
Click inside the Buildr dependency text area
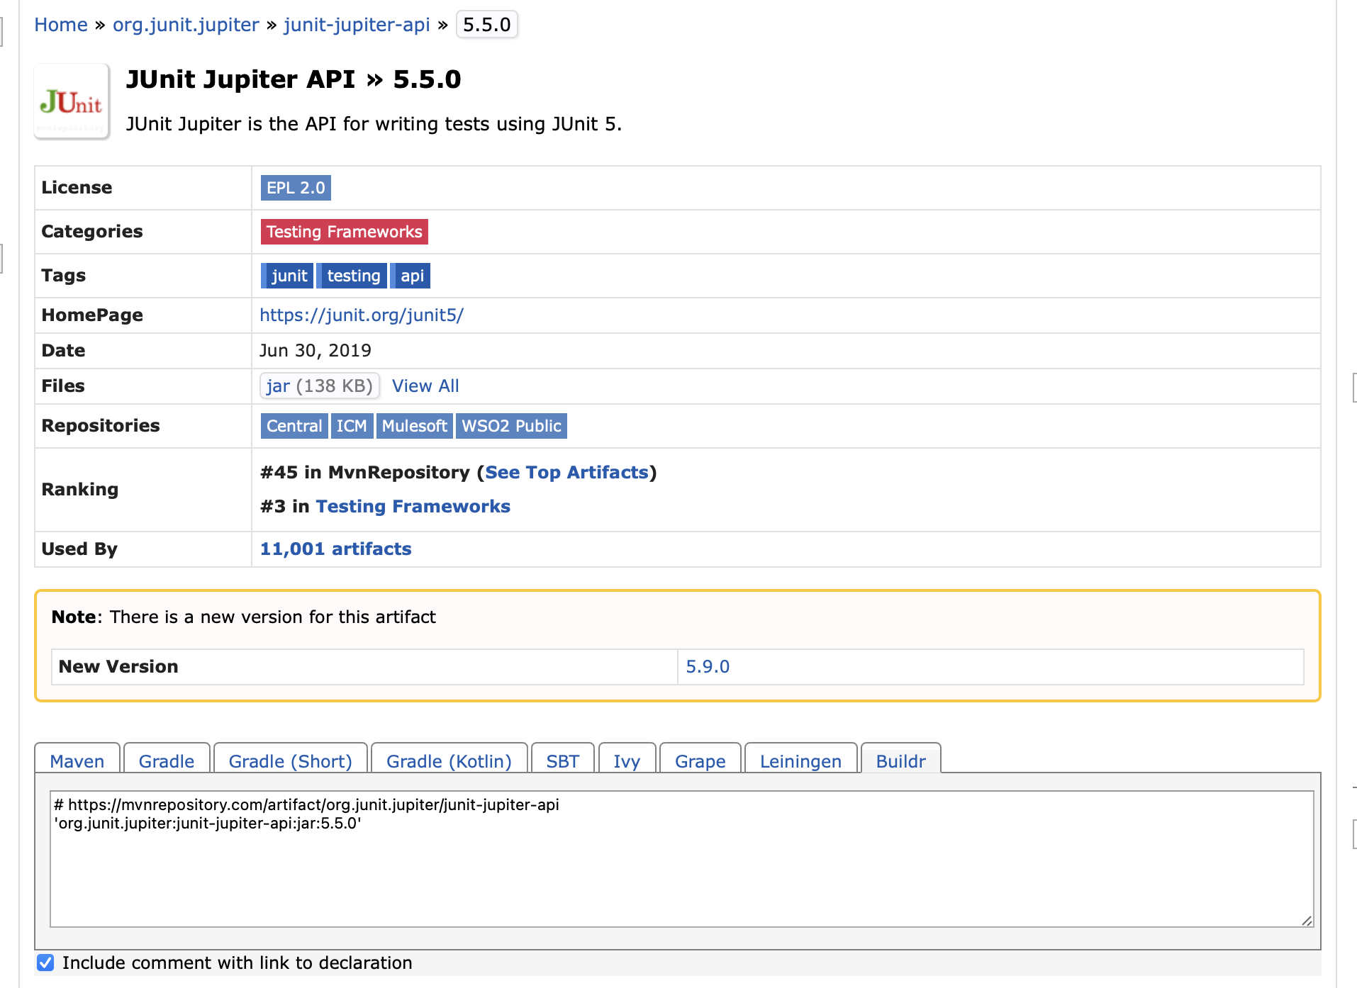(x=681, y=858)
